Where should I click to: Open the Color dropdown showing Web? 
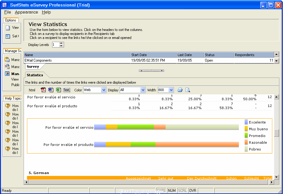pos(103,90)
